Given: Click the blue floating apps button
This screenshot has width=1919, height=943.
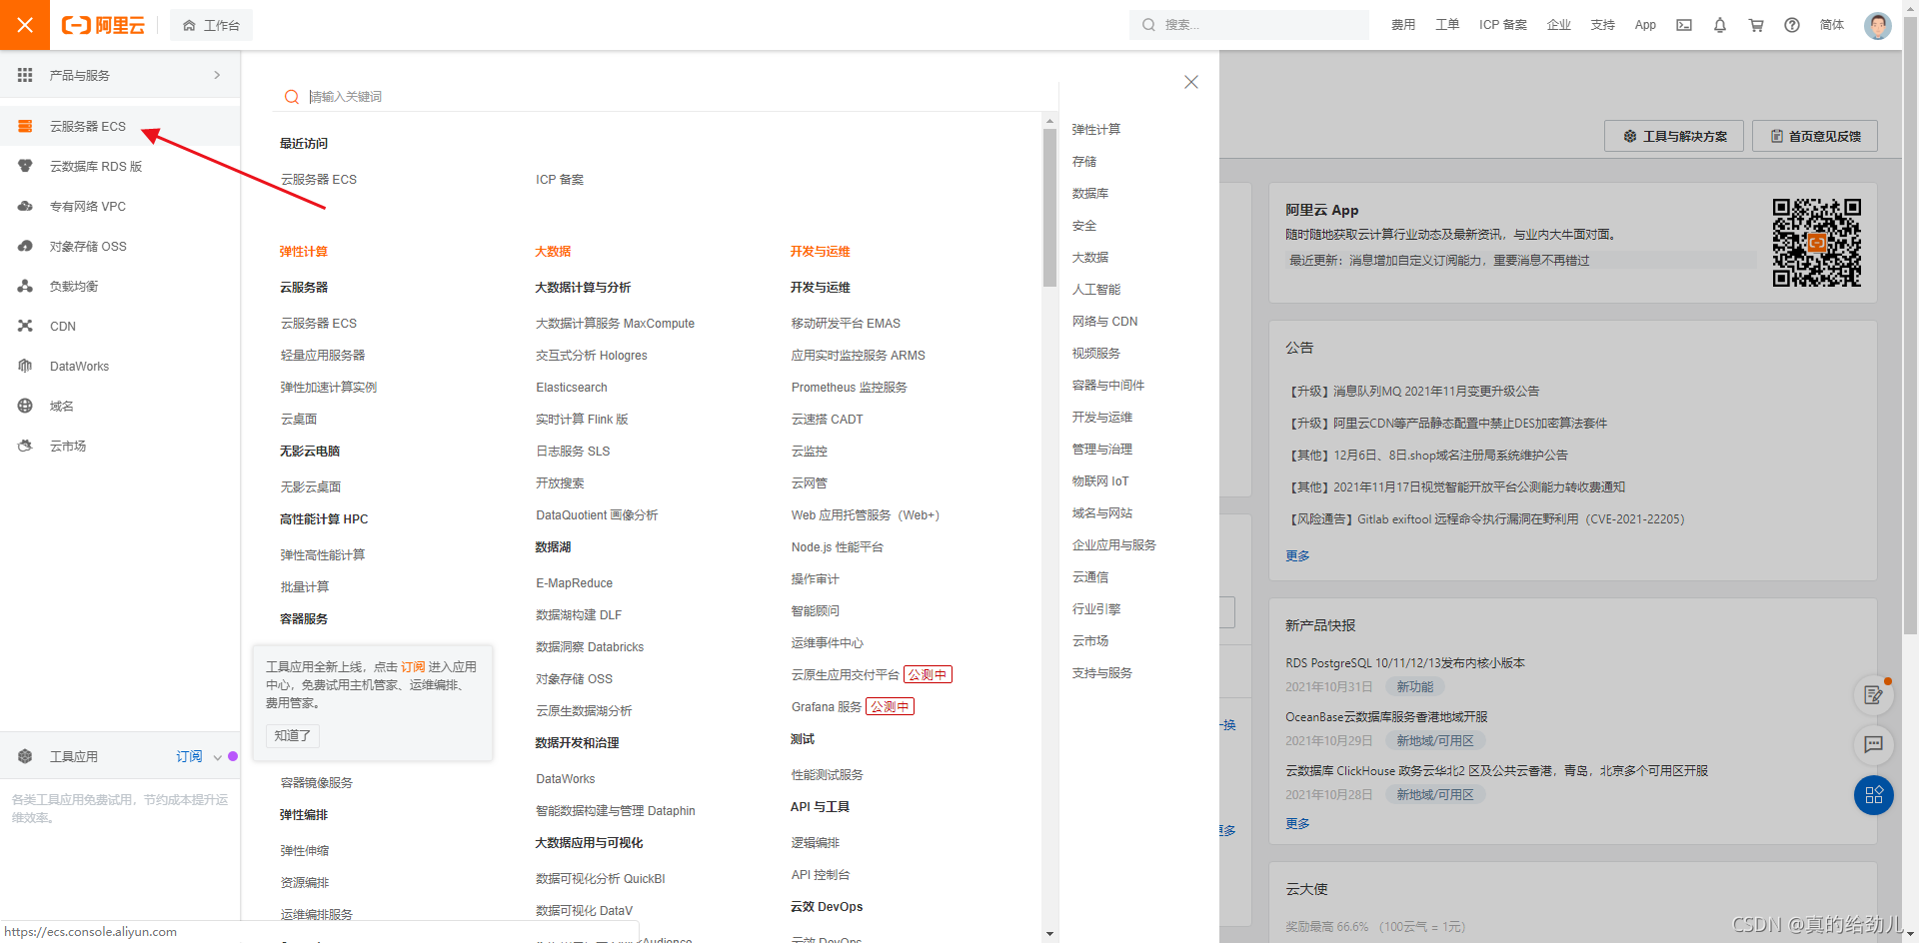Looking at the screenshot, I should coord(1874,795).
